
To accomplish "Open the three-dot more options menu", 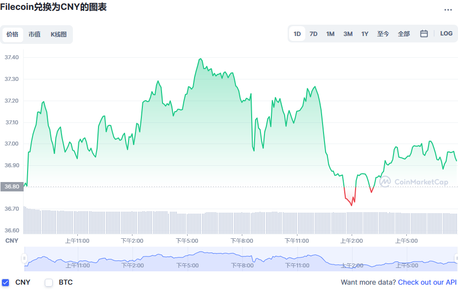I will 448,10.
